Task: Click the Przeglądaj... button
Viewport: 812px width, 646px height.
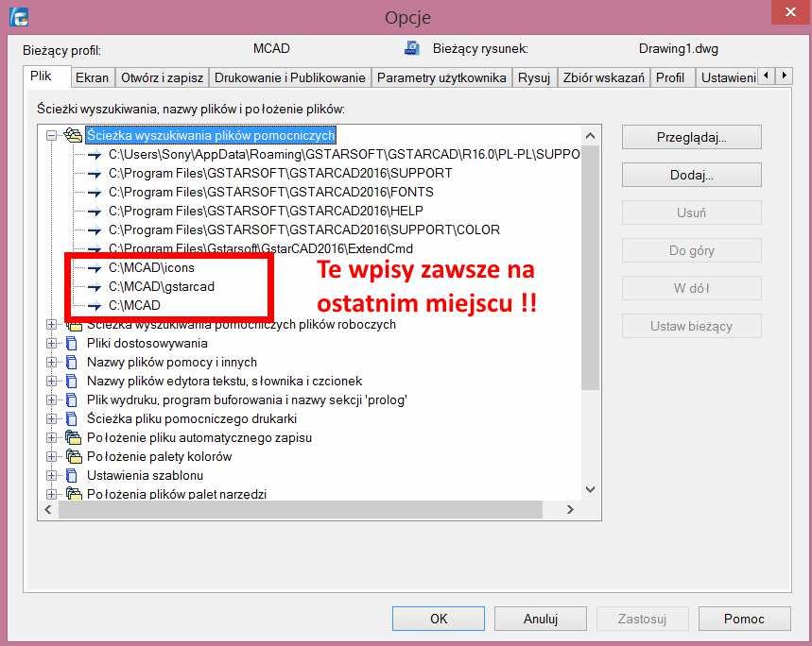Action: (x=691, y=137)
